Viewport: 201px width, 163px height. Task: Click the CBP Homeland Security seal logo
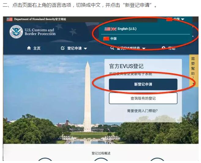click(x=16, y=32)
